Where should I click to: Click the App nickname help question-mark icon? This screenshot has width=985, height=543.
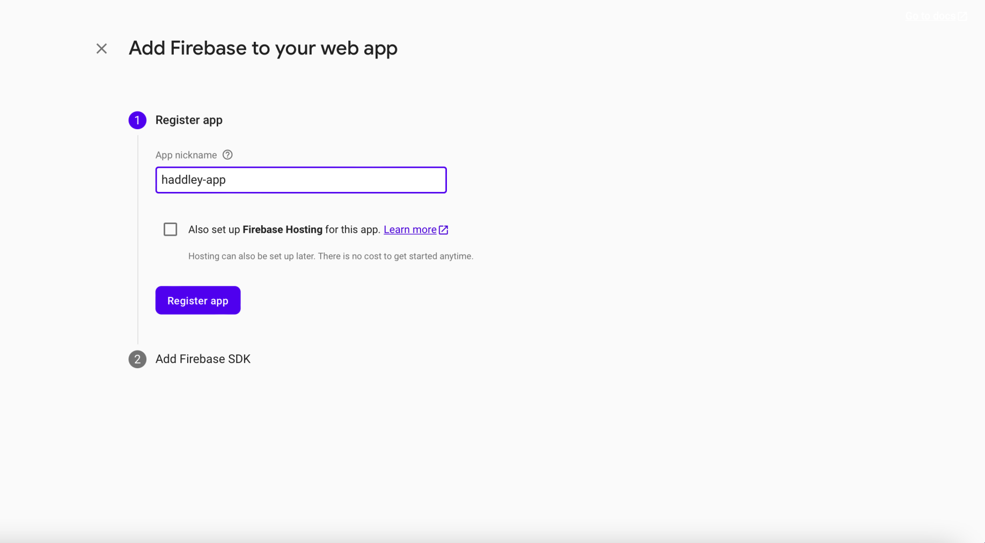[227, 155]
